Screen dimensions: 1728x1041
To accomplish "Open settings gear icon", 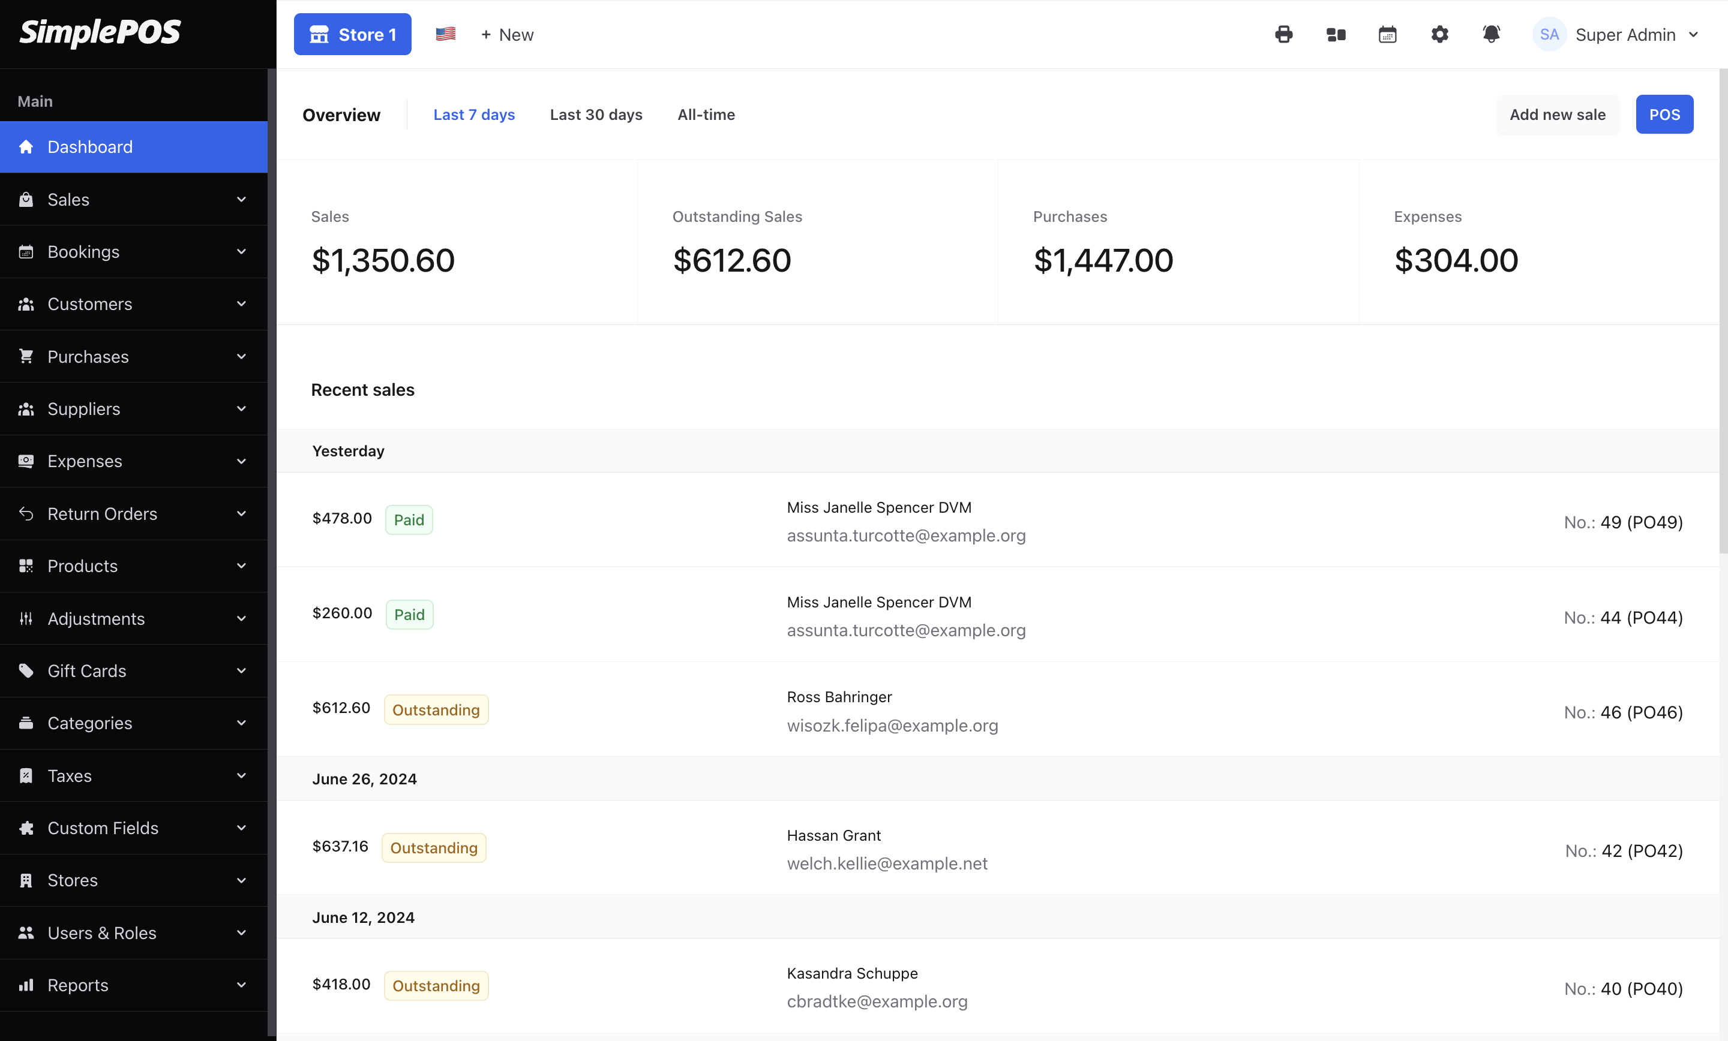I will tap(1439, 34).
